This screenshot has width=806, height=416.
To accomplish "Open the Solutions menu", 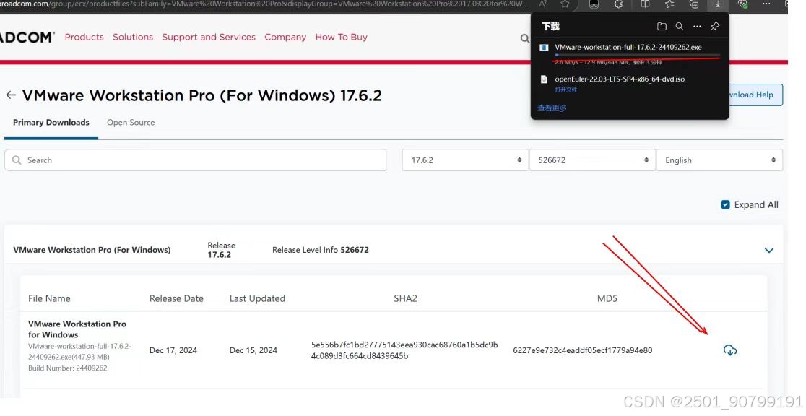I will [133, 37].
